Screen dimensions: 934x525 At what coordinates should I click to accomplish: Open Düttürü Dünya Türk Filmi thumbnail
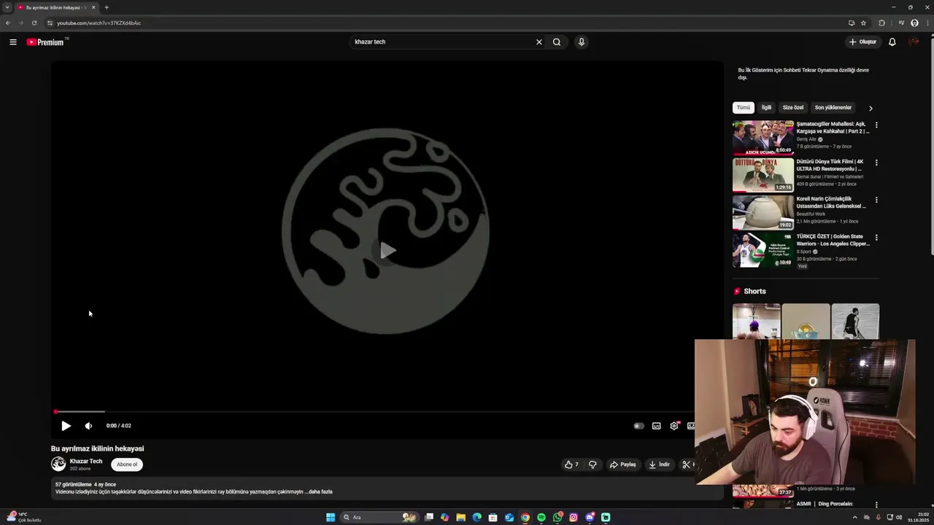coord(763,175)
